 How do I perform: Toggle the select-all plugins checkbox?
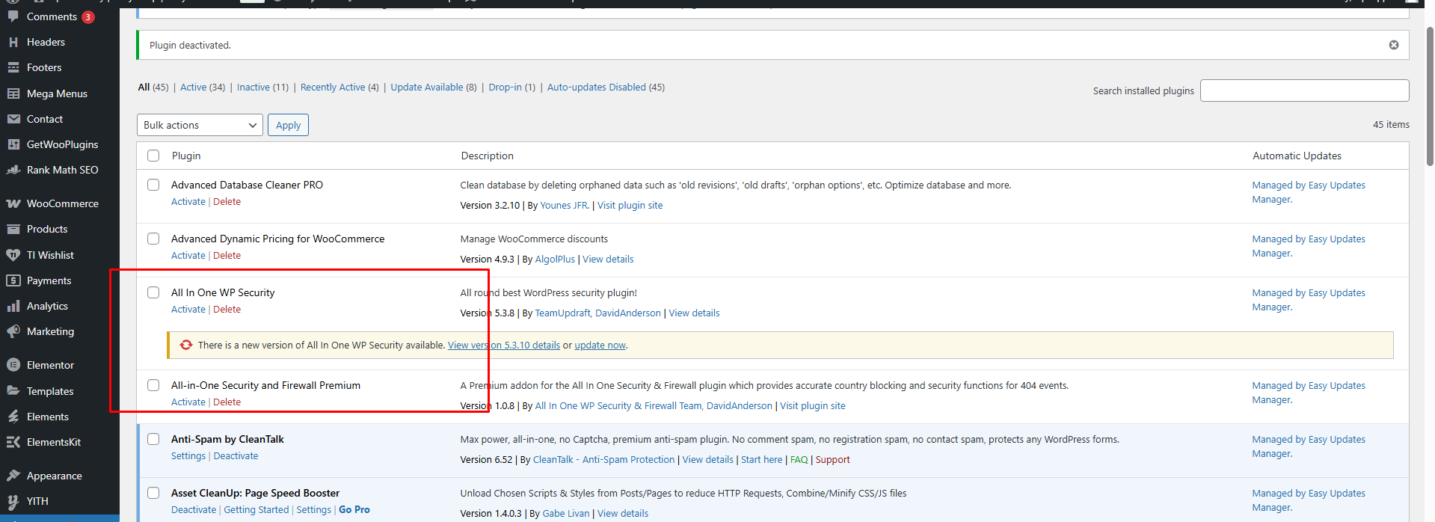coord(153,156)
